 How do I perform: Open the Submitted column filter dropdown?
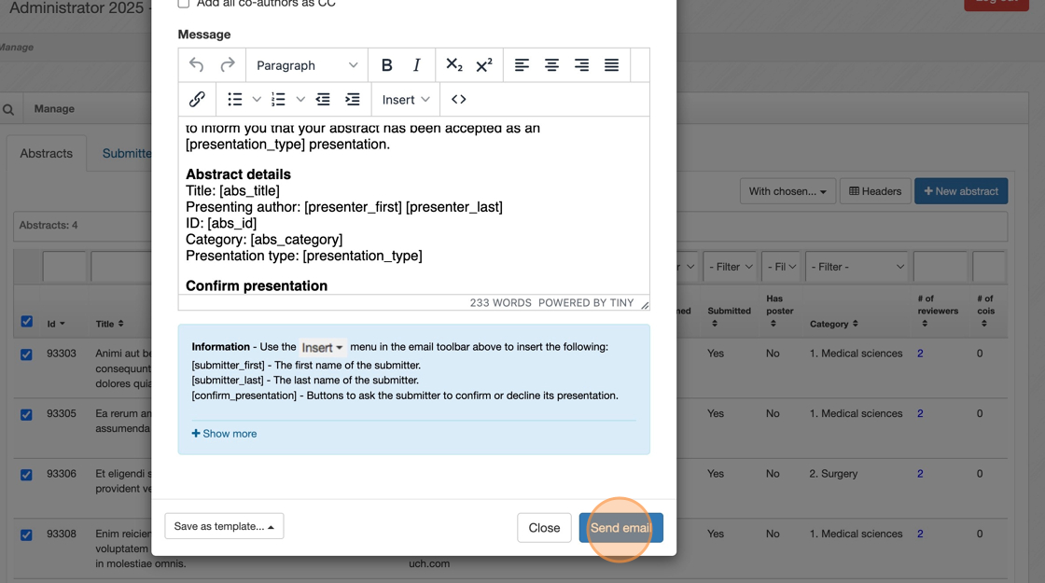(x=730, y=267)
